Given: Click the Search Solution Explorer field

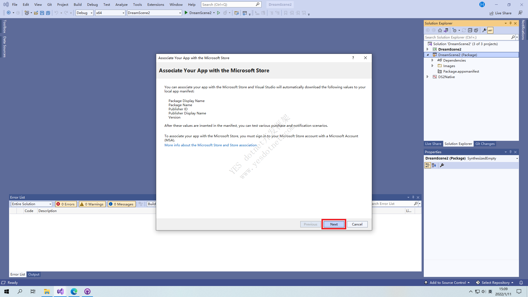Looking at the screenshot, I should 468,37.
